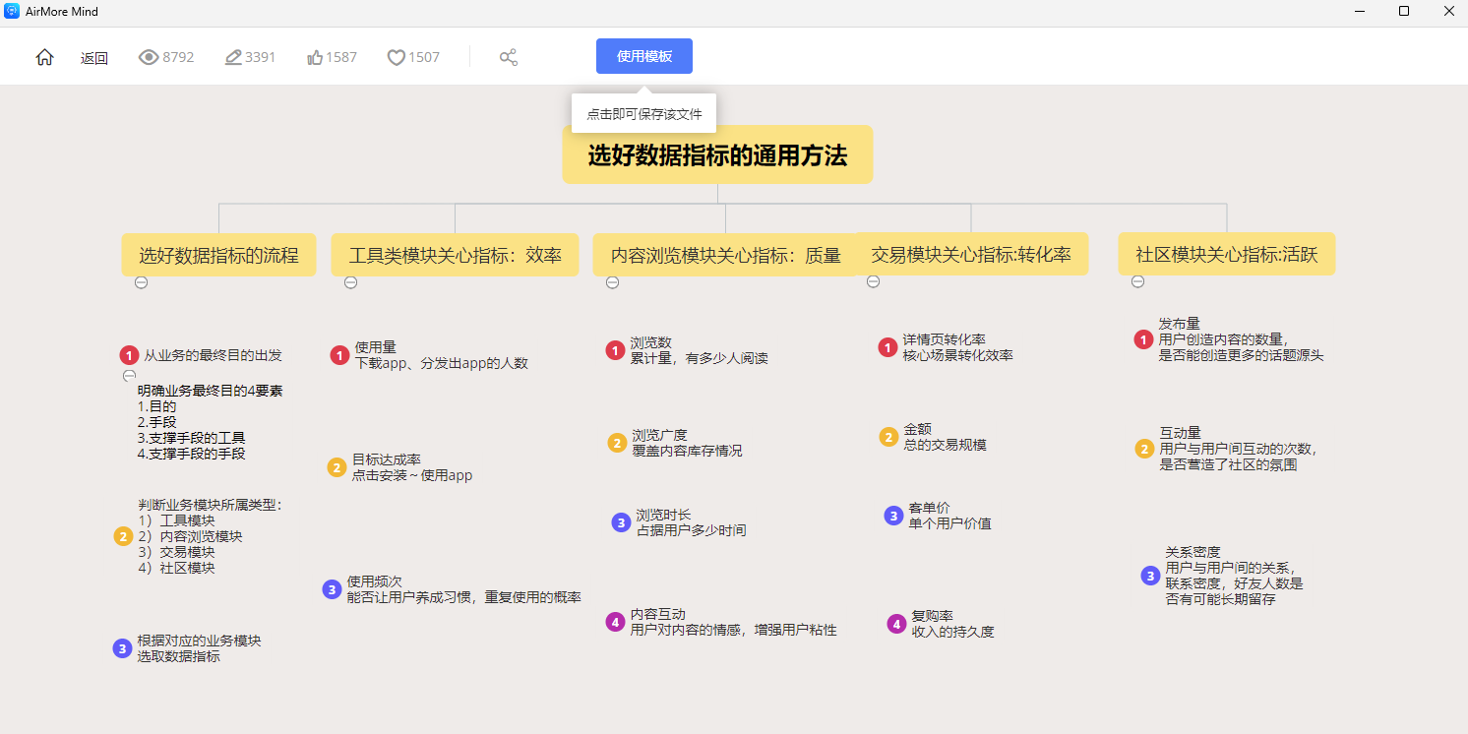This screenshot has width=1468, height=734.
Task: Collapse the 选好数据指标的流程 branch
Action: [142, 282]
